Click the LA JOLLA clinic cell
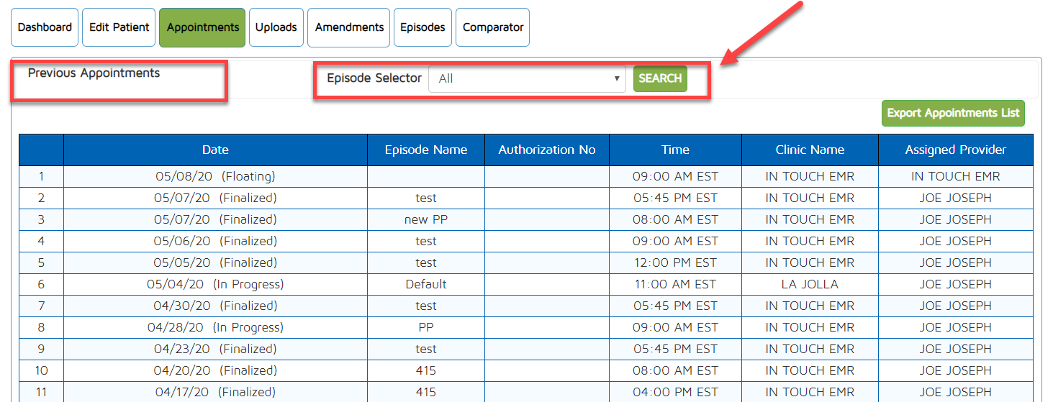Screen dimensions: 1053x402 (x=810, y=284)
